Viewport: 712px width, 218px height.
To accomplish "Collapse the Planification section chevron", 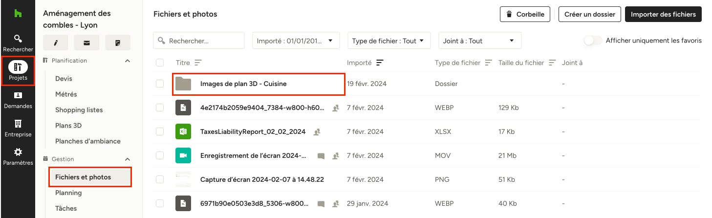I will coord(128,61).
